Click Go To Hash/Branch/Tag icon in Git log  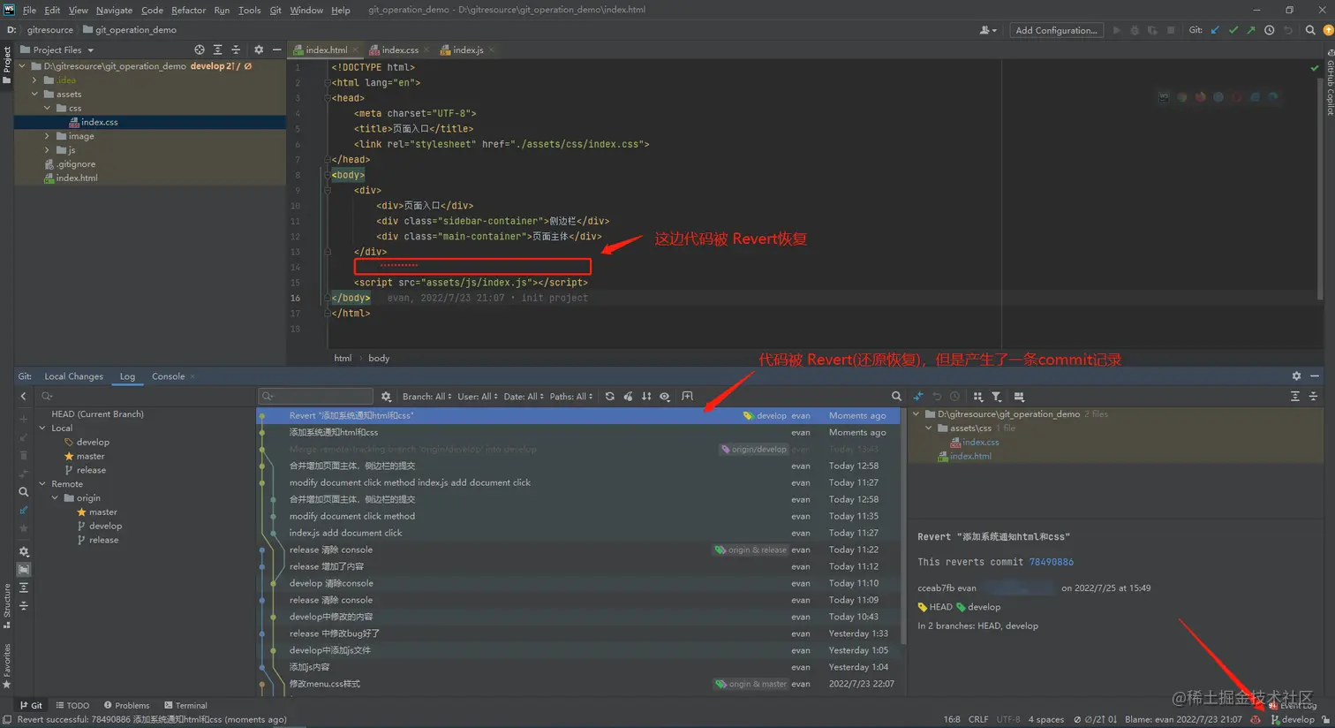point(688,397)
